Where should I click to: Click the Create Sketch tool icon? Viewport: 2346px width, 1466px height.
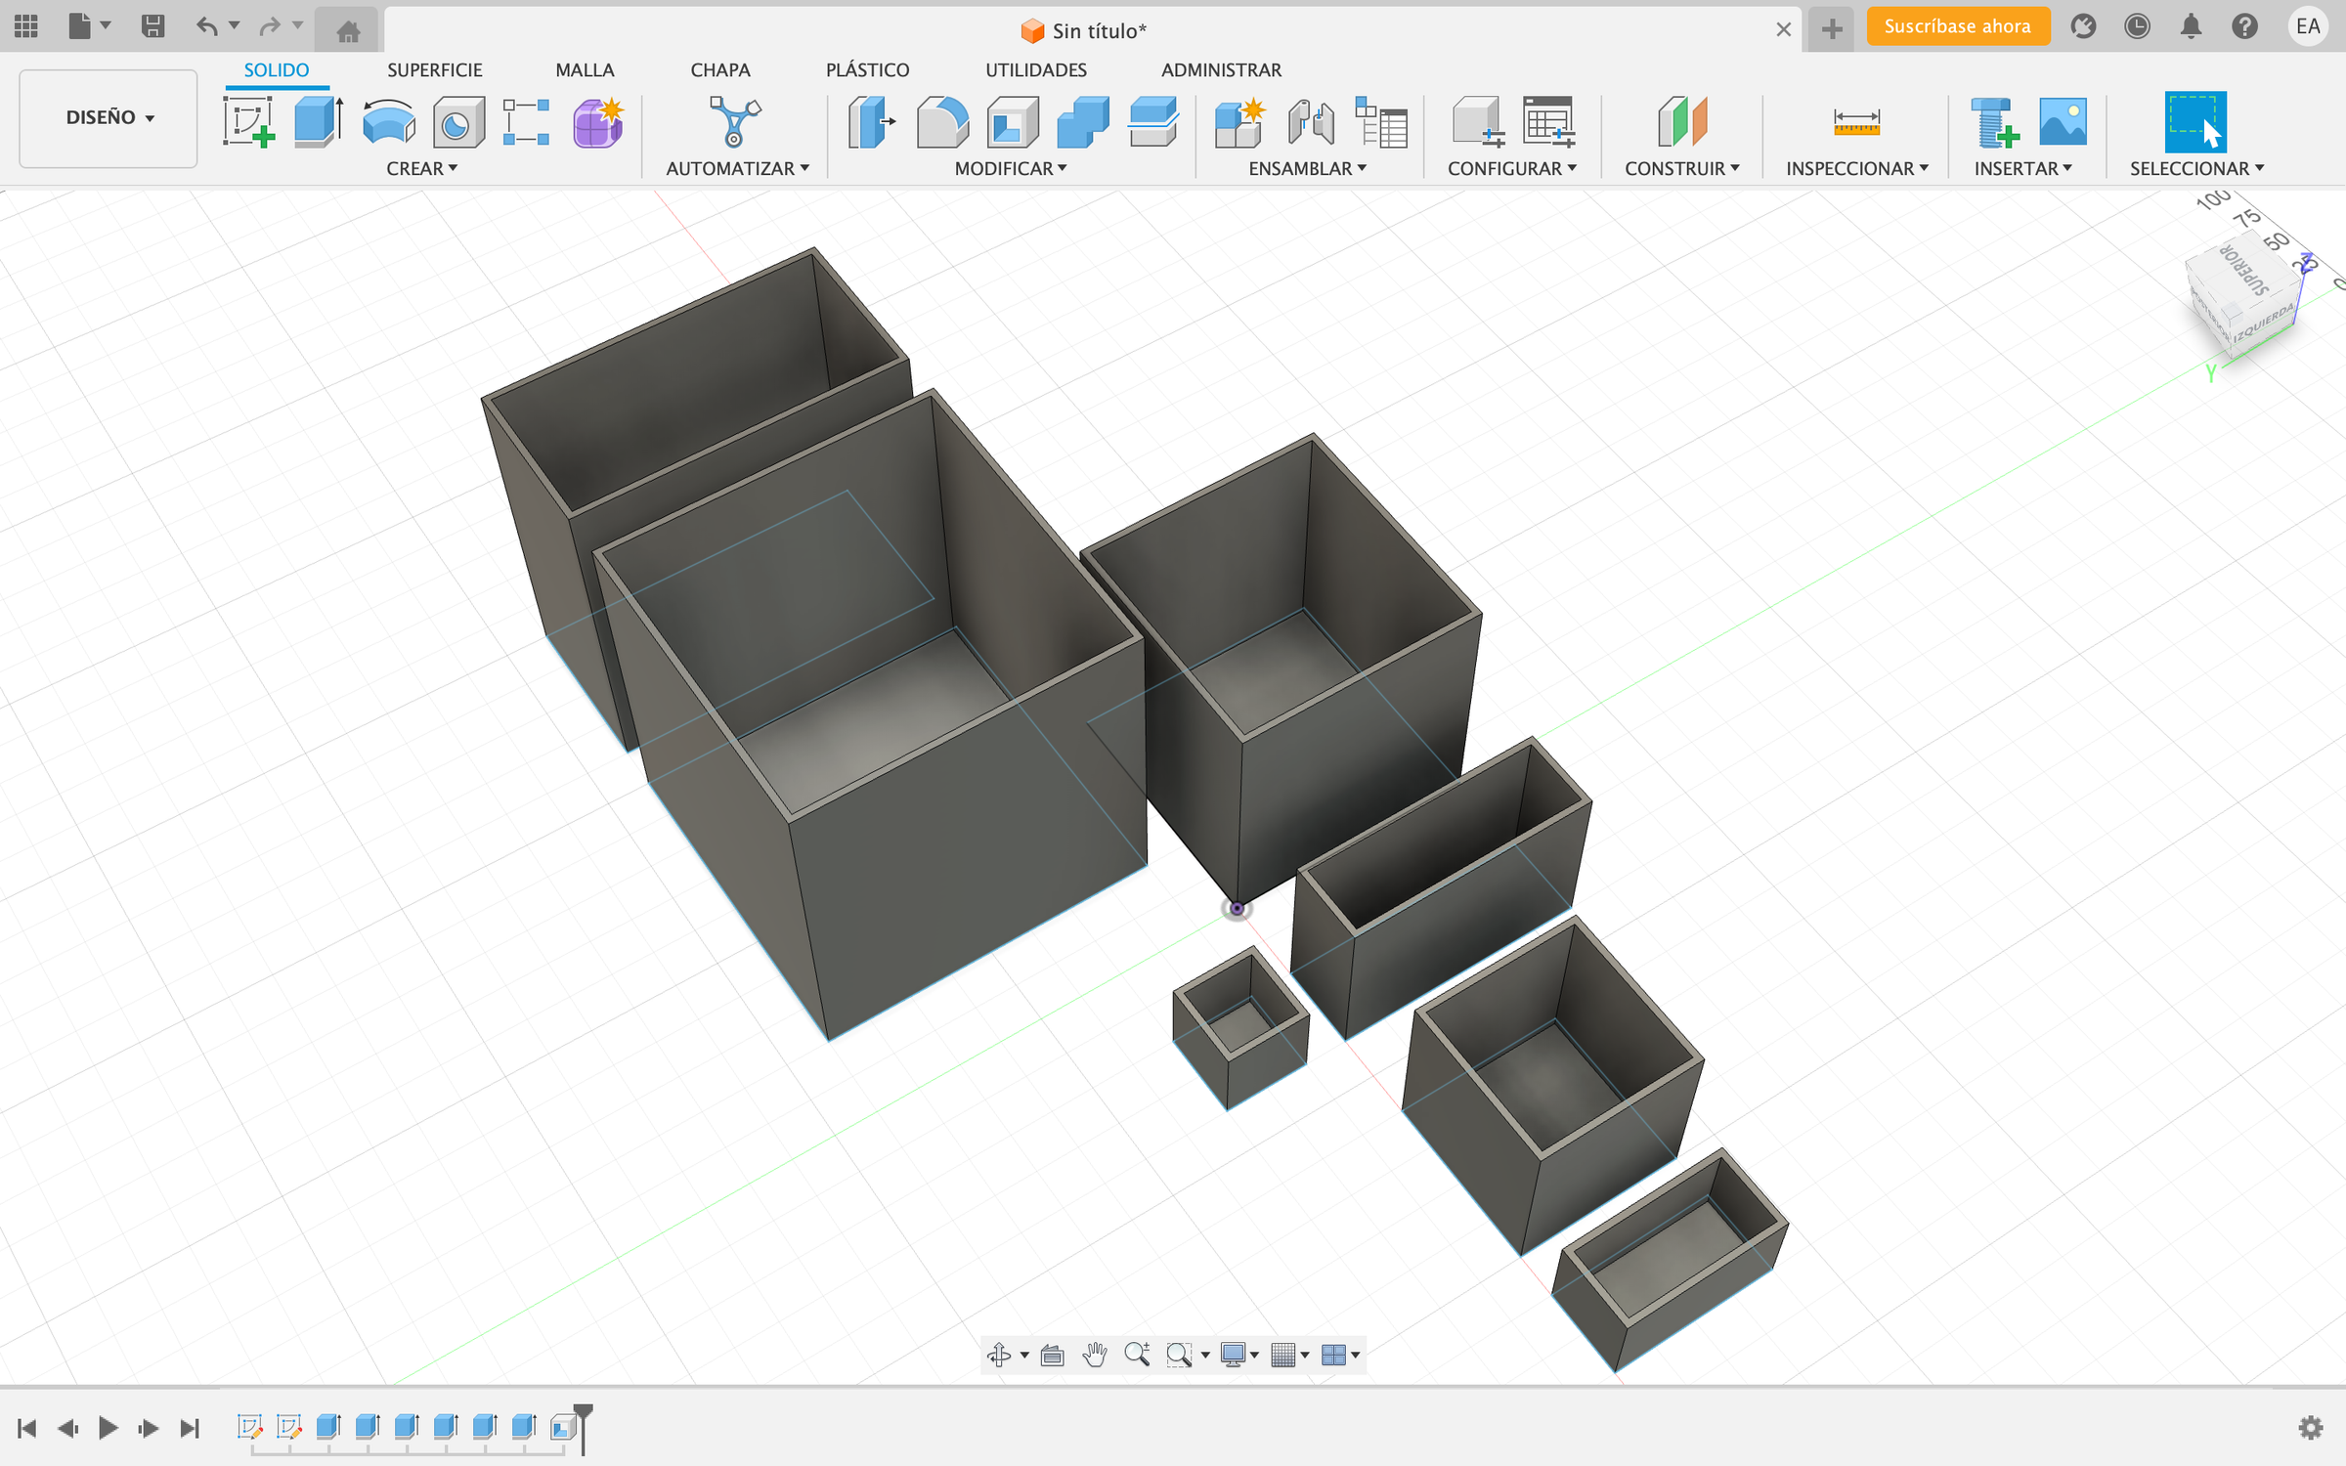pyautogui.click(x=248, y=121)
